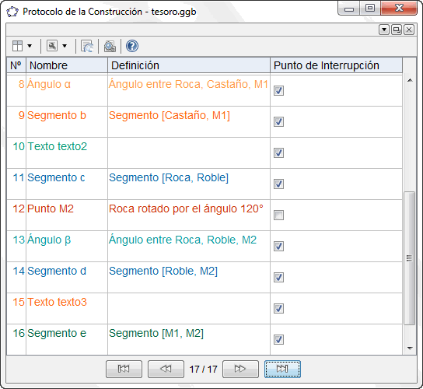
Task: Jump to last construction step
Action: [282, 369]
